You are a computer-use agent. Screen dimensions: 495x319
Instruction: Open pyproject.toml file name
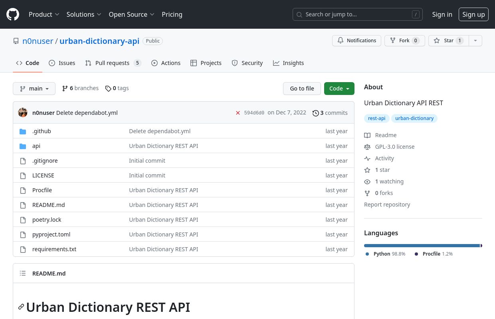point(51,234)
